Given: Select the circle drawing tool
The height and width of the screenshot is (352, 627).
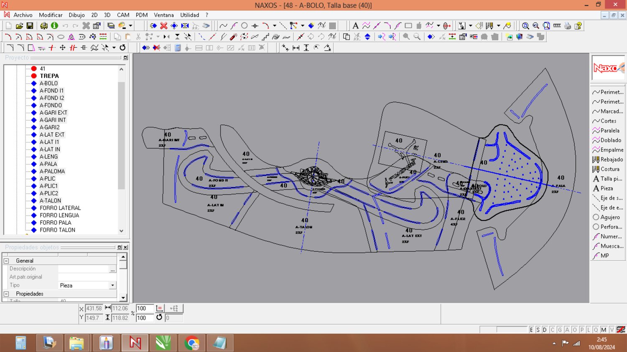Looking at the screenshot, I should 245,26.
